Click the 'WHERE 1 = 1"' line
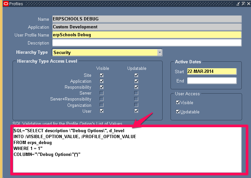Viewport: 251px width, 178px height. 28,148
